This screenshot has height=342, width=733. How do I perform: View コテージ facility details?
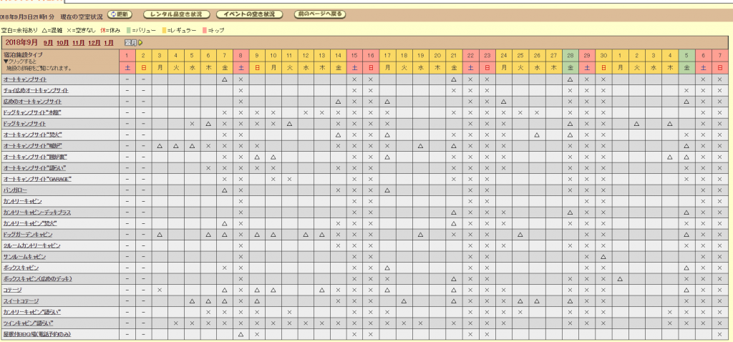[12, 290]
